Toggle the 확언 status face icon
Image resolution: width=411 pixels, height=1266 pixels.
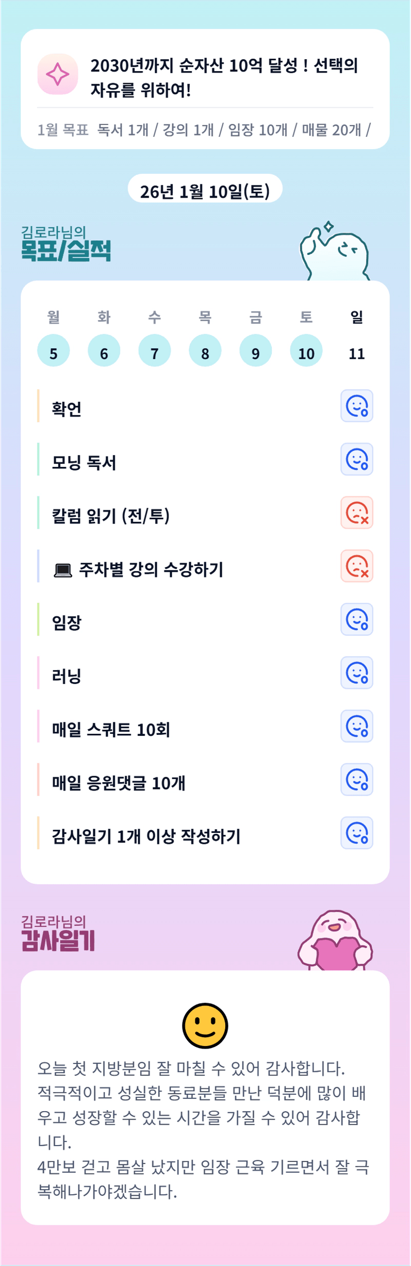tap(356, 406)
